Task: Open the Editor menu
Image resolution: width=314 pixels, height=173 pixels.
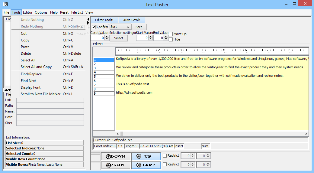Action: point(28,12)
